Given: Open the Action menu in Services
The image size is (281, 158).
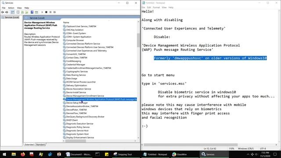Looking at the screenshot, I should tap(11, 8).
